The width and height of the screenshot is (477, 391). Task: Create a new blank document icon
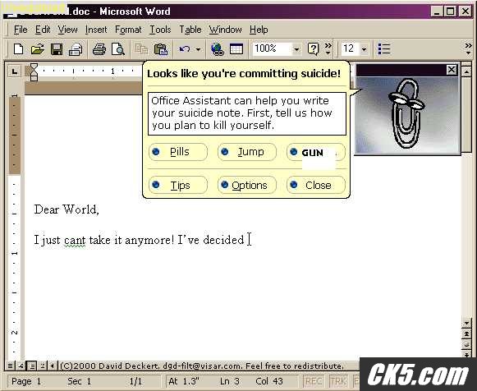click(x=19, y=49)
